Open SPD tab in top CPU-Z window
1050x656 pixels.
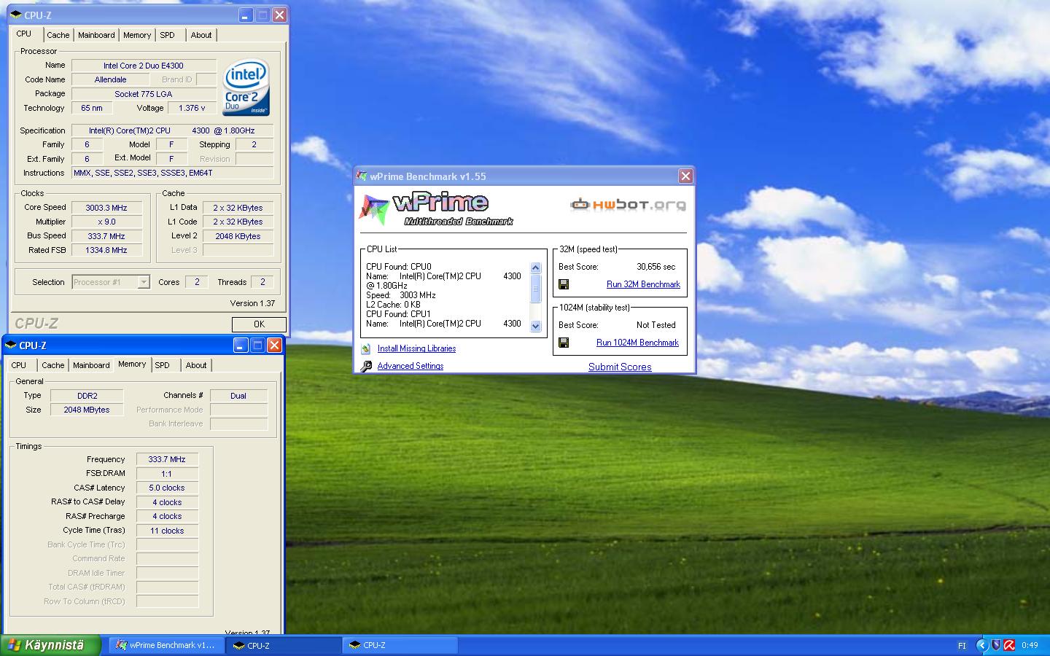[168, 35]
